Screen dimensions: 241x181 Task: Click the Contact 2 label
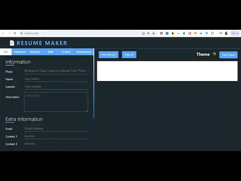tap(11, 144)
